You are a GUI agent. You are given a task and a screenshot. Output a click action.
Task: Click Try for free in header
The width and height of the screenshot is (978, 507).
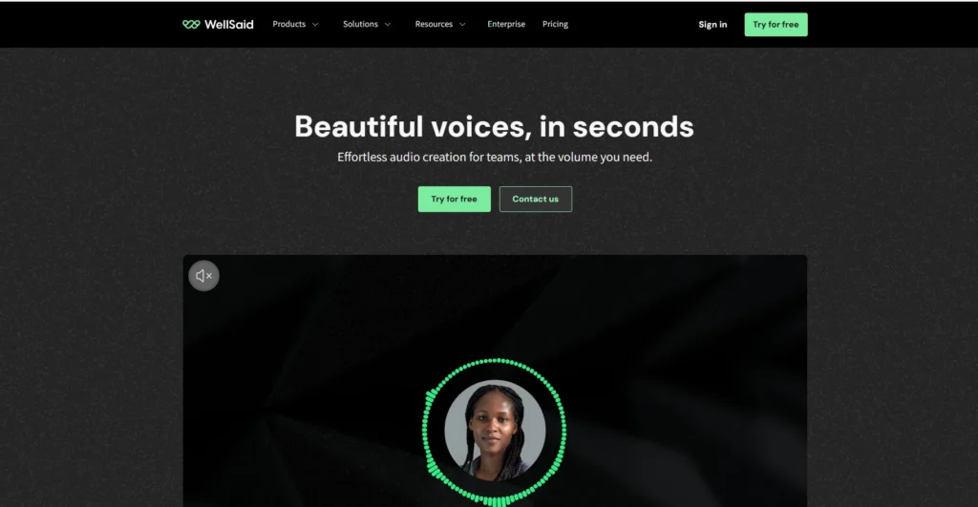click(x=776, y=24)
